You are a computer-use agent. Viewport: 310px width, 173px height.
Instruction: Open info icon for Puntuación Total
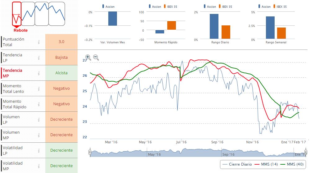(x=39, y=42)
